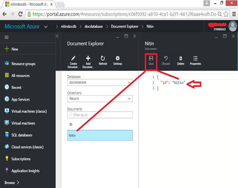Click zoom magnifier in address bar
Viewport: 238px width, 188px height.
pos(220,14)
